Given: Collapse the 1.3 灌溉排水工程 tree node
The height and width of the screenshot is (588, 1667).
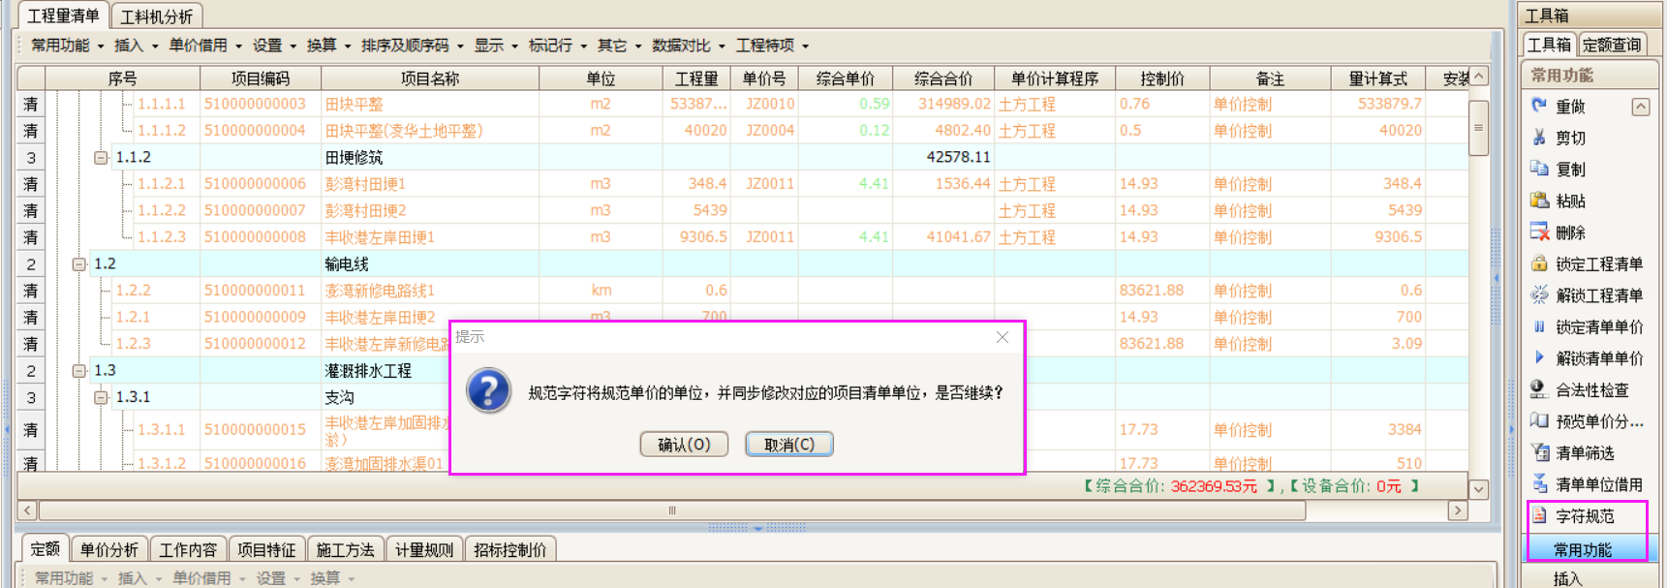Looking at the screenshot, I should point(79,370).
